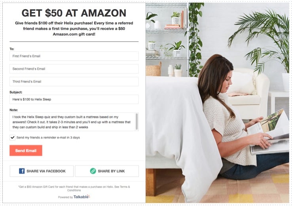This screenshot has width=292, height=206.
Task: Click the 'Send my friends a reminder' label
Action: [48, 138]
